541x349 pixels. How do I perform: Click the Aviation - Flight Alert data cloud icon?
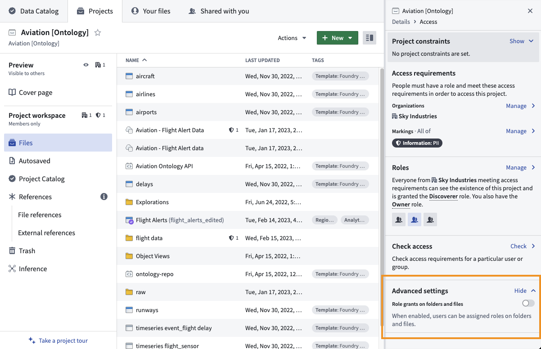tap(129, 148)
